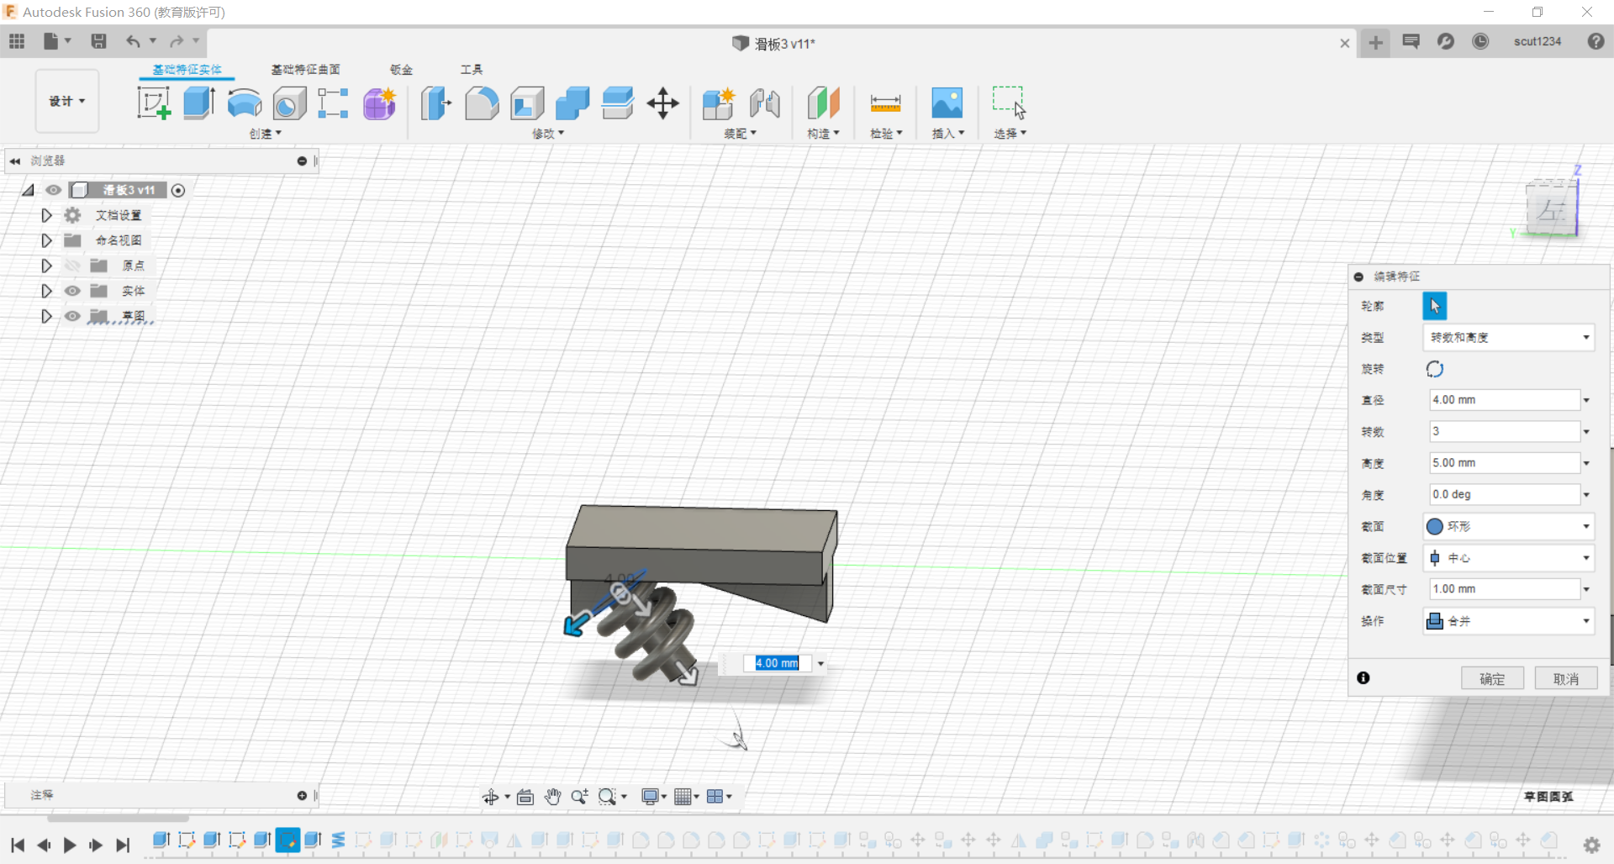Viewport: 1614px width, 864px height.
Task: Open the 创建 menu dropdown
Action: (x=266, y=134)
